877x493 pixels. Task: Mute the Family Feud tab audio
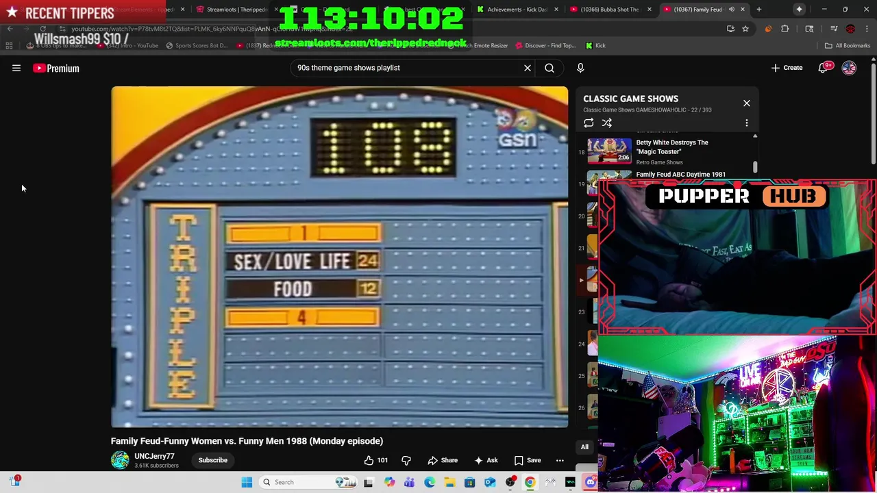tap(731, 10)
